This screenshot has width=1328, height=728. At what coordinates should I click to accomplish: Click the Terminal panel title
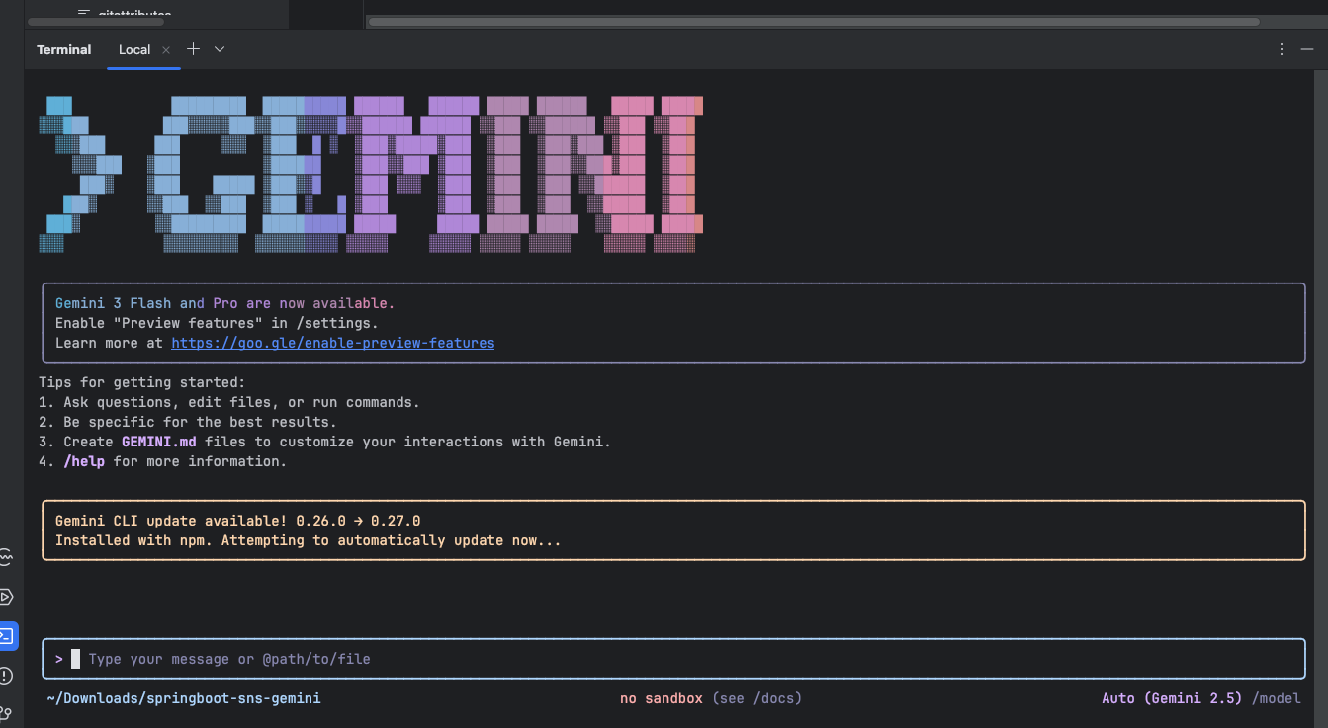point(64,50)
